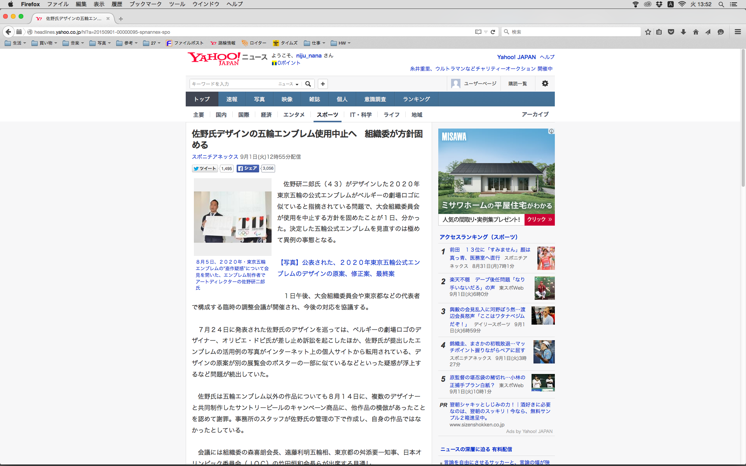Click the Yahoo news search magnifier button
Viewport: 746px width, 466px height.
point(308,84)
